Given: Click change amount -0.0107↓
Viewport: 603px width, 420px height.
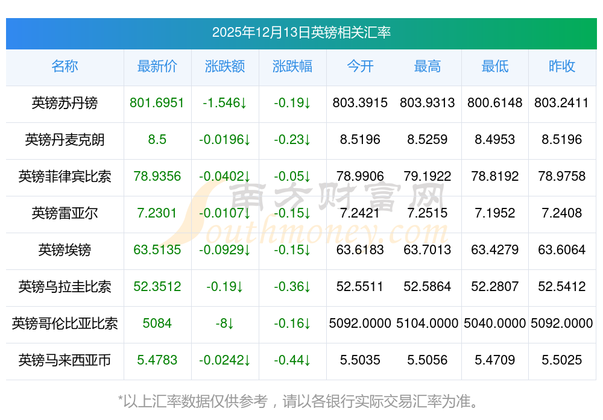Looking at the screenshot, I should point(224,213).
